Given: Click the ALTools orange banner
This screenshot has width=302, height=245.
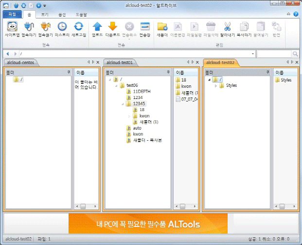Looking at the screenshot, I should (x=148, y=224).
